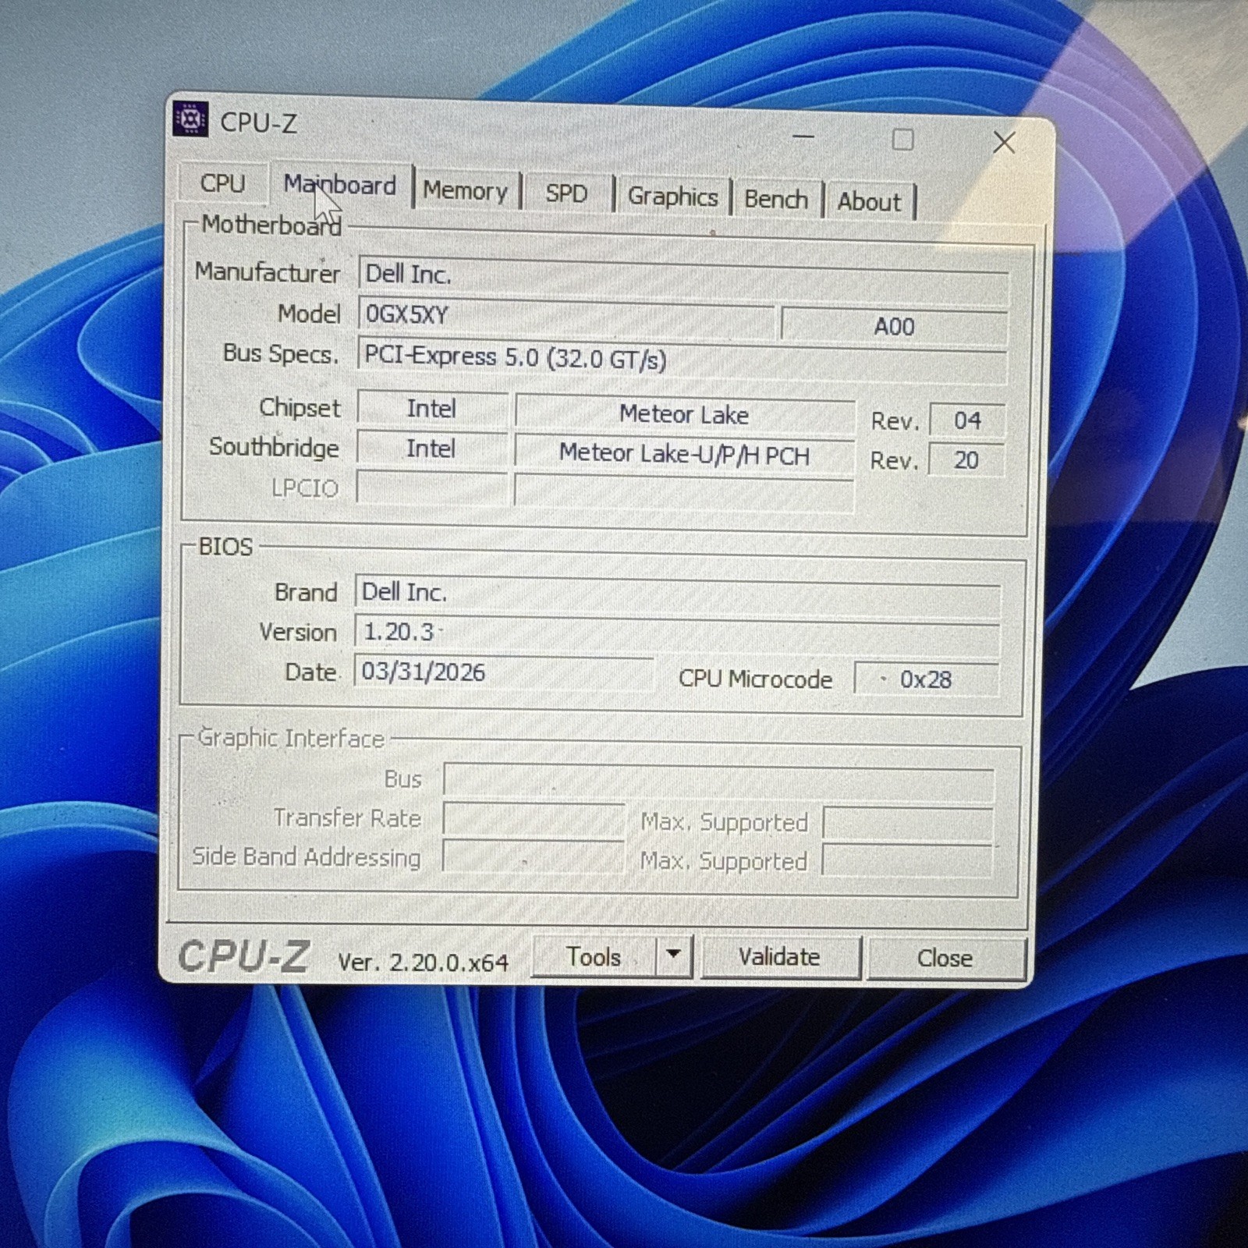This screenshot has height=1248, width=1248.
Task: Click the CPU-Z logo text at bottom left
Action: (244, 955)
